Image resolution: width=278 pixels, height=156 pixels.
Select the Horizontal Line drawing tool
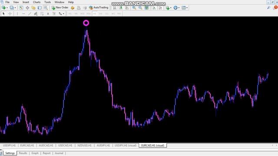pos(23,13)
